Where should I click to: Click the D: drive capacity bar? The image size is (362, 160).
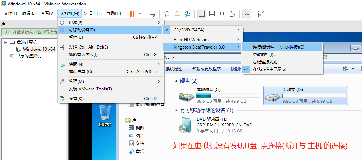click(x=314, y=96)
